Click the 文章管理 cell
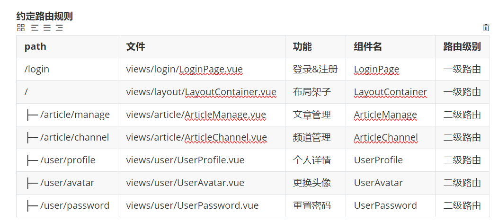The image size is (498, 222). tap(315, 115)
